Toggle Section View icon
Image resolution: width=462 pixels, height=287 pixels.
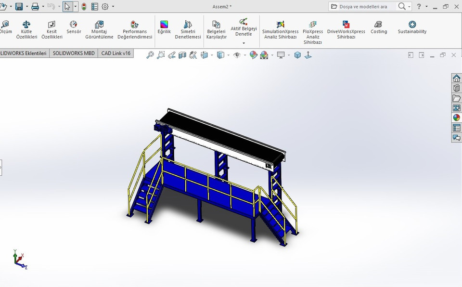click(x=182, y=55)
